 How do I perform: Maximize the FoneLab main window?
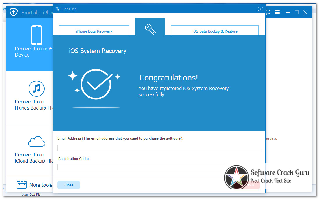297,12
